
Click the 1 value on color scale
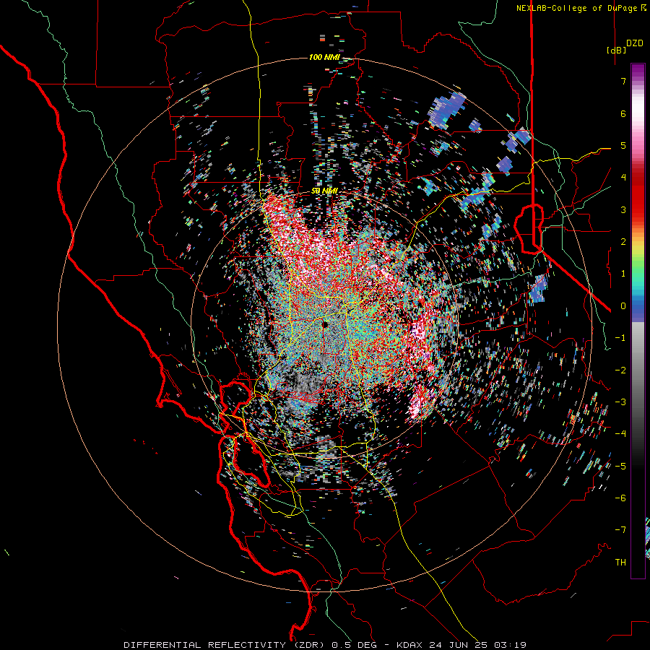click(623, 274)
